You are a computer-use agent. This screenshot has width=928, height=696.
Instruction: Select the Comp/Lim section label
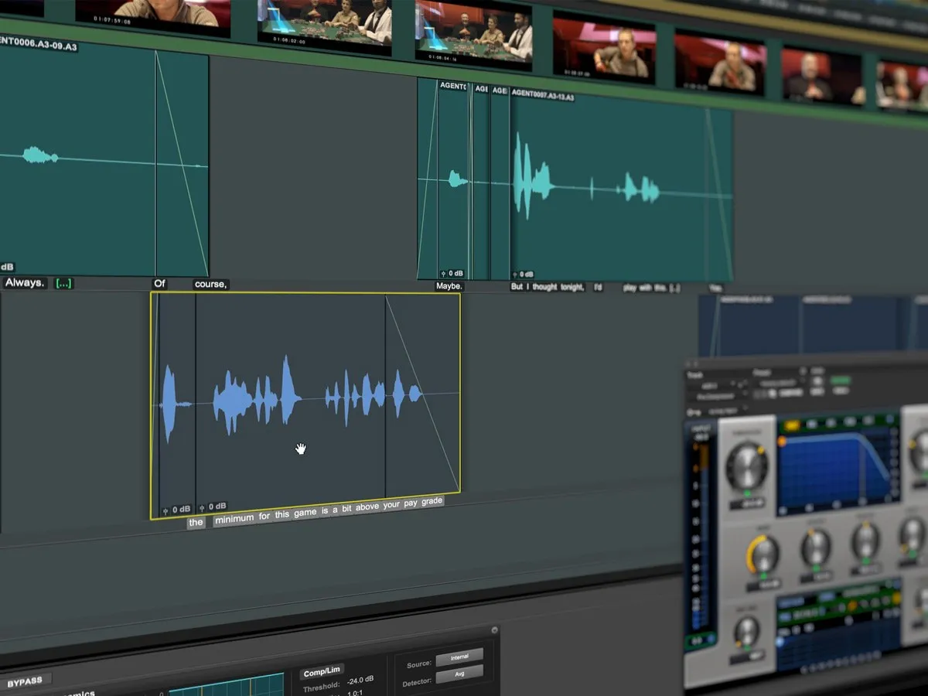click(x=322, y=672)
